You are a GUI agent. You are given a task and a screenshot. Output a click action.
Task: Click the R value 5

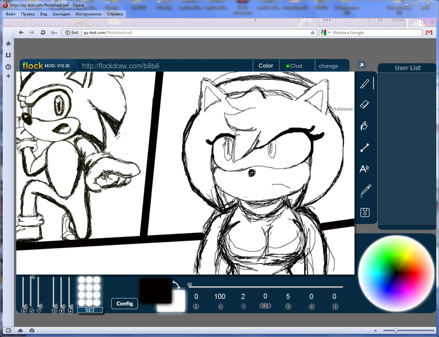tap(288, 297)
